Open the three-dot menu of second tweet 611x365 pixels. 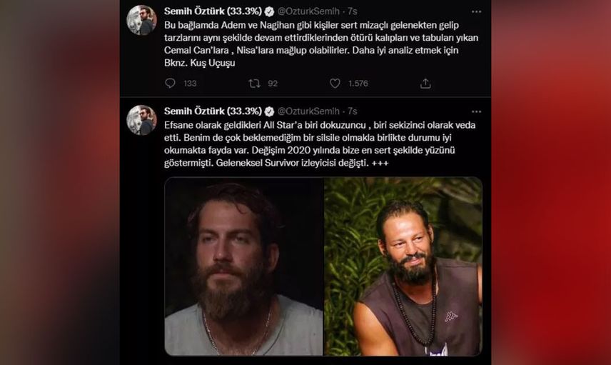(x=476, y=111)
